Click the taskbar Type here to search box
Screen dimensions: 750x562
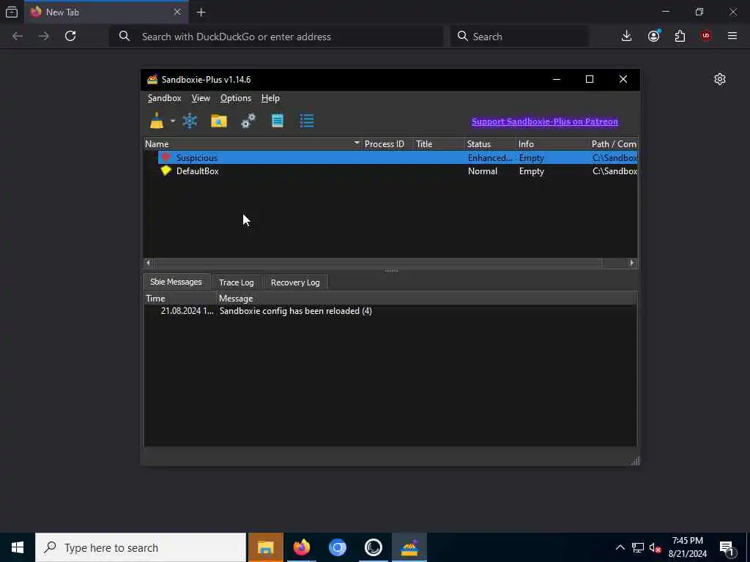141,547
